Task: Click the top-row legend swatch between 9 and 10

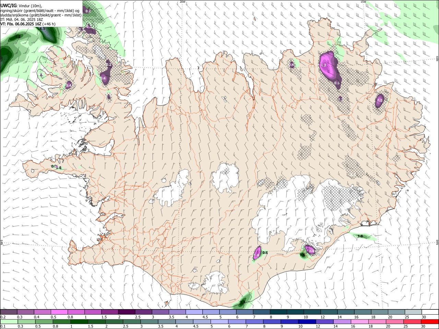Action: pos(295,312)
